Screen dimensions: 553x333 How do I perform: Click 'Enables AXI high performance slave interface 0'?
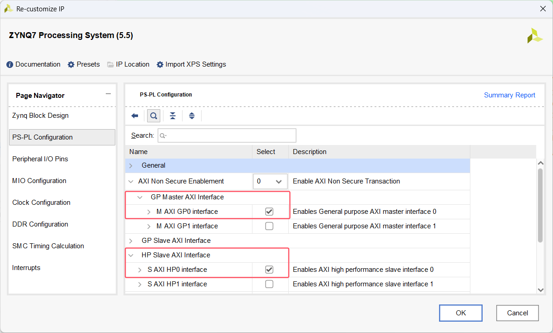[x=363, y=270]
